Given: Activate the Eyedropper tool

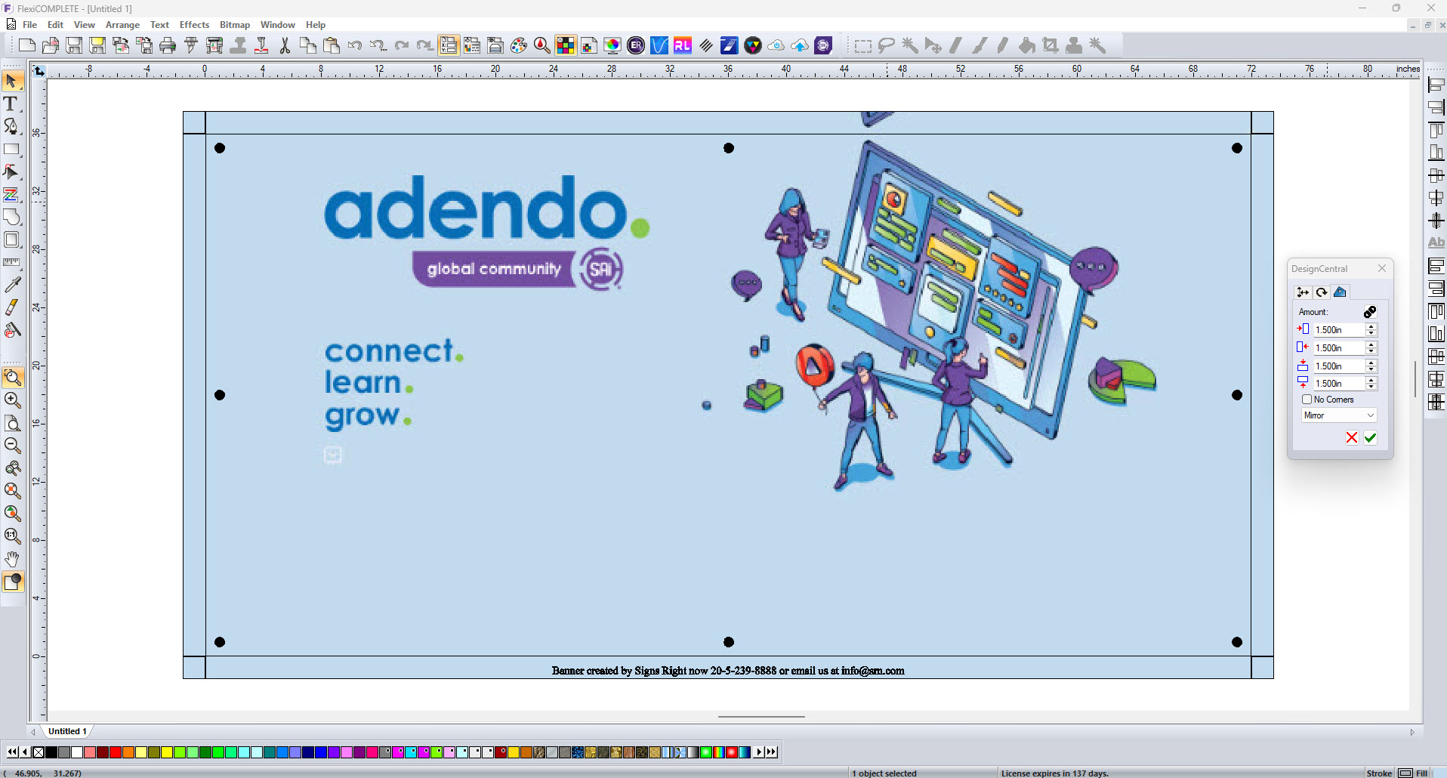Looking at the screenshot, I should 11,285.
